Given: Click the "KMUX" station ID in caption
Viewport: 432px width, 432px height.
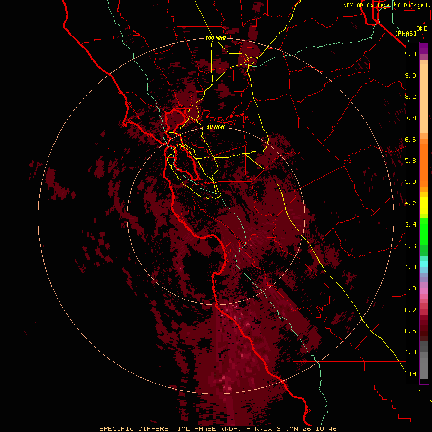Looking at the screenshot, I should pos(264,429).
